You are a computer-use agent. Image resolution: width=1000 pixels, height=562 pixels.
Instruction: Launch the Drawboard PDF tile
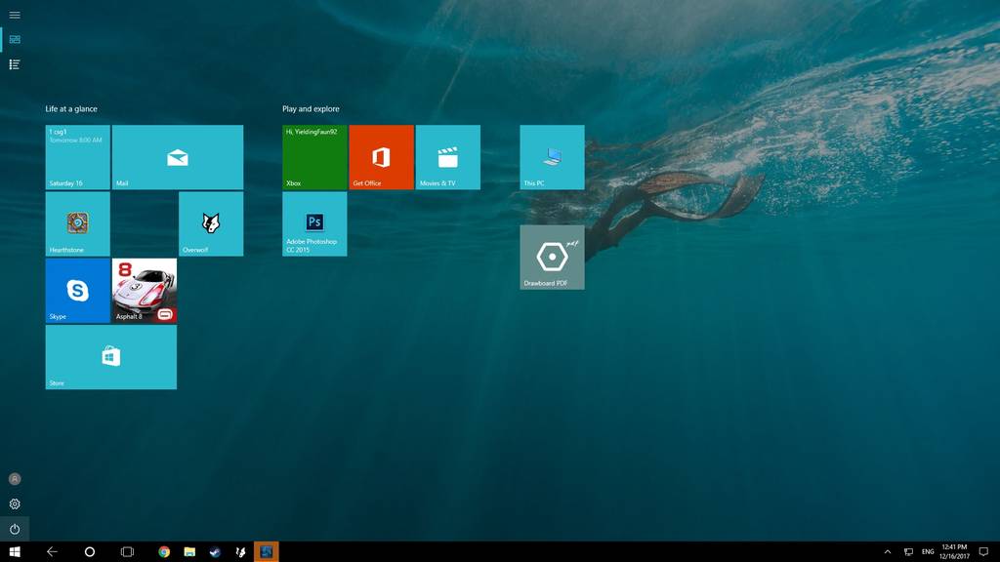point(552,257)
